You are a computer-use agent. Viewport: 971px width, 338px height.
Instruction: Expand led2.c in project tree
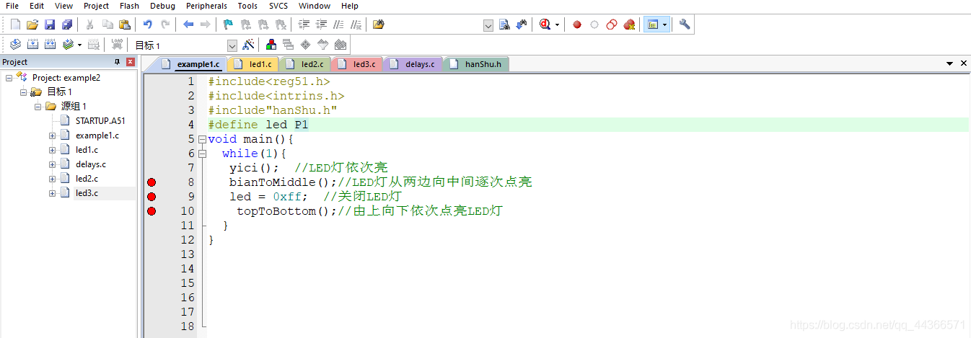[x=52, y=179]
